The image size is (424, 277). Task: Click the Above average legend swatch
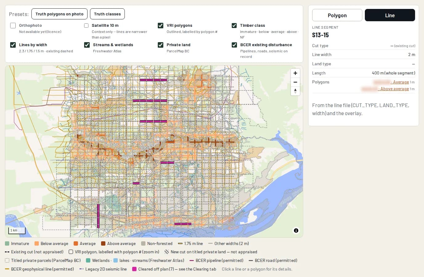click(x=103, y=243)
